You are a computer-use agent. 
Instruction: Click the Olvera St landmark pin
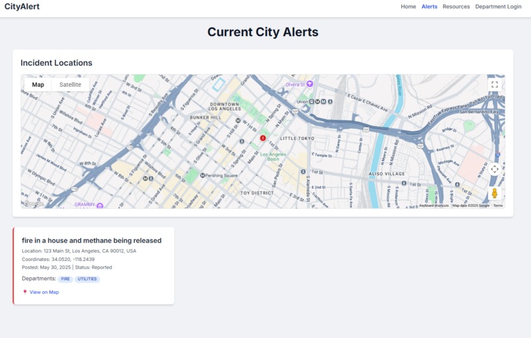click(310, 84)
